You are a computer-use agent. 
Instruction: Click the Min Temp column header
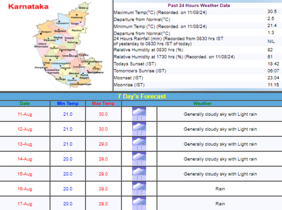67,103
